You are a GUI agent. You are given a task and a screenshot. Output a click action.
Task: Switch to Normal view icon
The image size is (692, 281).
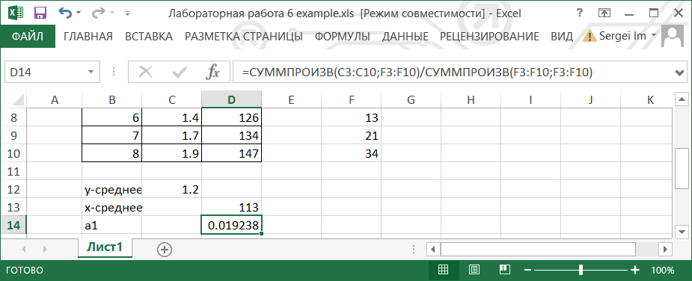[x=443, y=270]
